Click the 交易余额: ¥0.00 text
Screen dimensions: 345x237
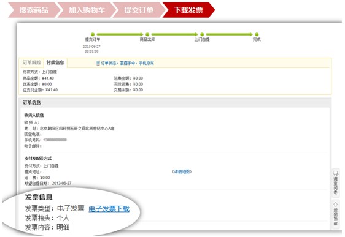tap(128, 90)
